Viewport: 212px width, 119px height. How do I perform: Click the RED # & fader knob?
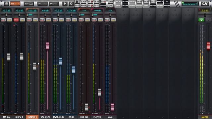(x=9, y=57)
